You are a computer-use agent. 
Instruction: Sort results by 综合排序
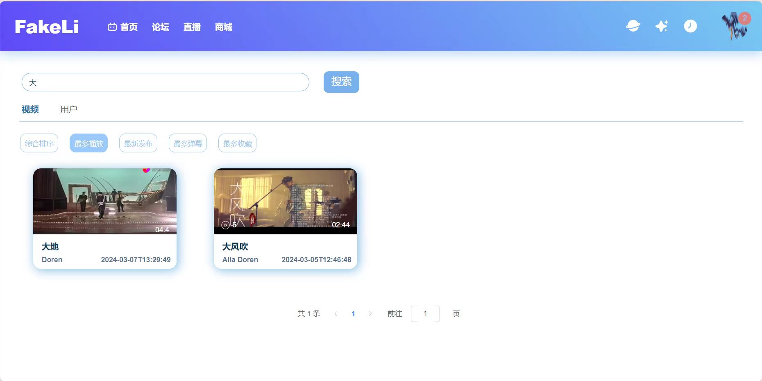click(x=39, y=143)
